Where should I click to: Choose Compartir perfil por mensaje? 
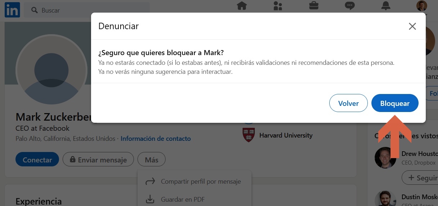[194, 182]
